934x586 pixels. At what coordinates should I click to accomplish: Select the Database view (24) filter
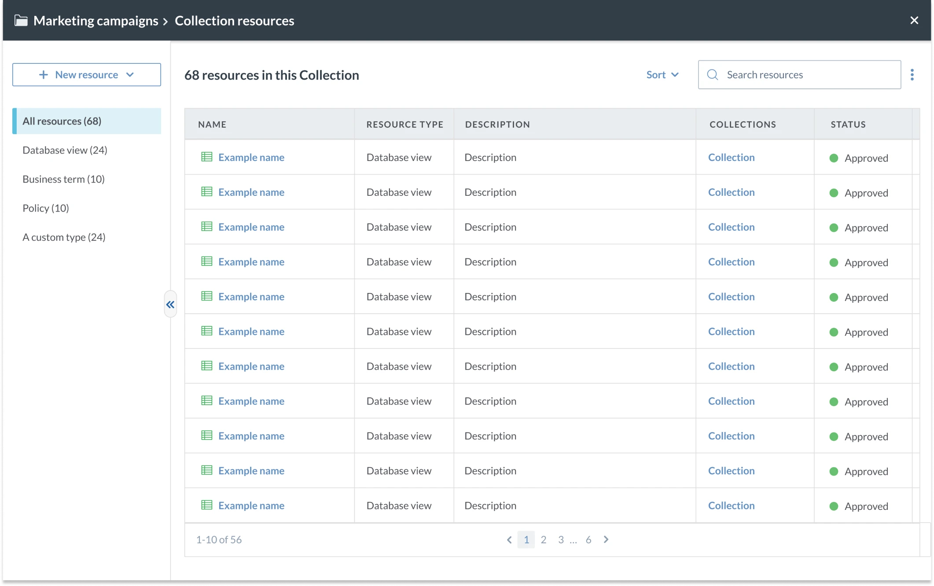point(64,150)
